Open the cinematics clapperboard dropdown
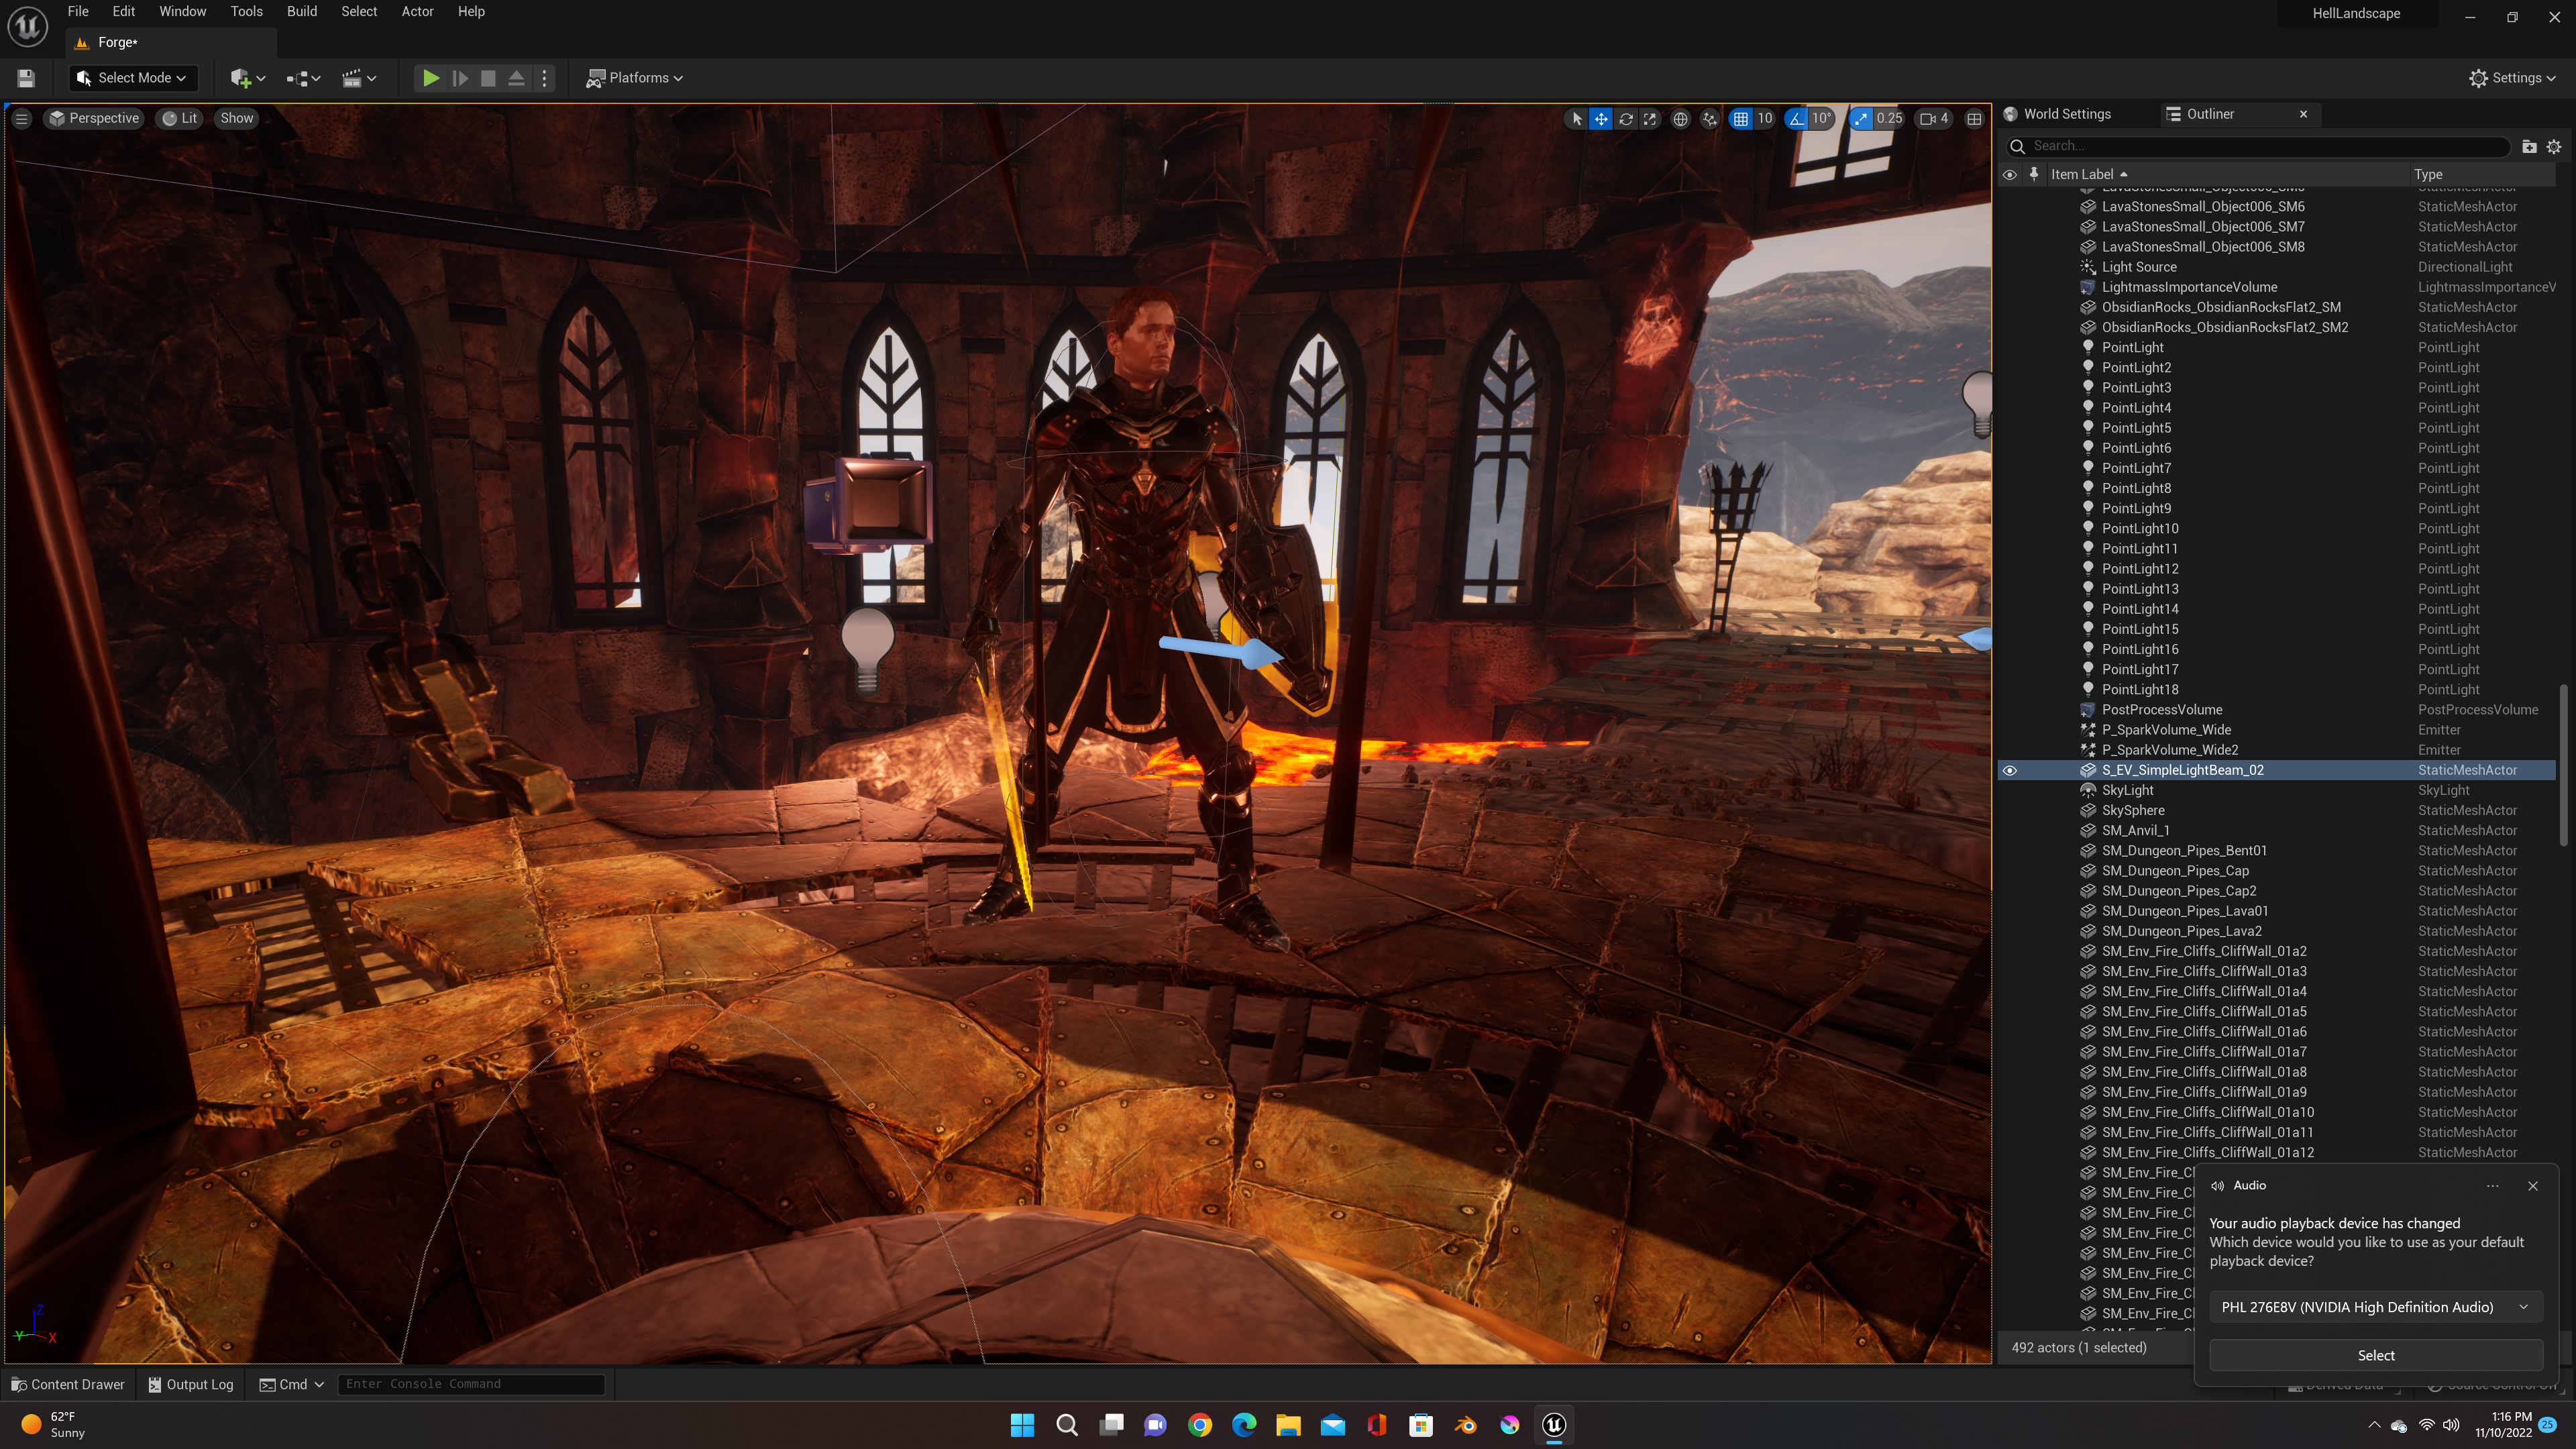 coord(359,78)
